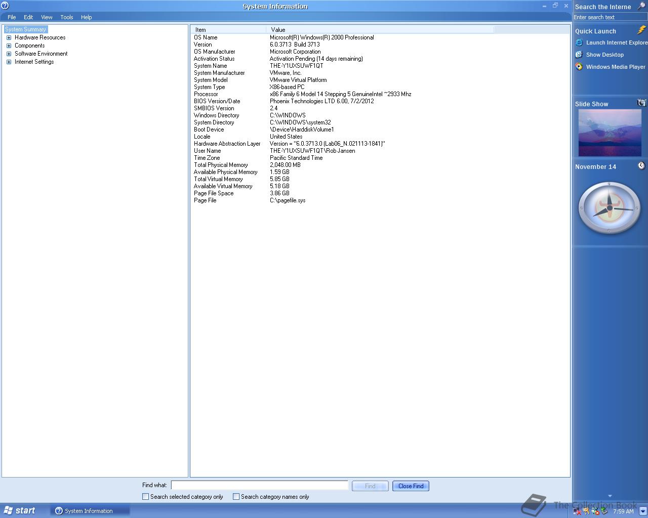The height and width of the screenshot is (518, 648).
Task: Expand Components tree node
Action: point(9,46)
